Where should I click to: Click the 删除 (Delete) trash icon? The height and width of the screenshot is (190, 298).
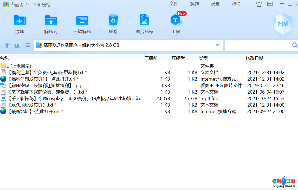[x=113, y=21]
